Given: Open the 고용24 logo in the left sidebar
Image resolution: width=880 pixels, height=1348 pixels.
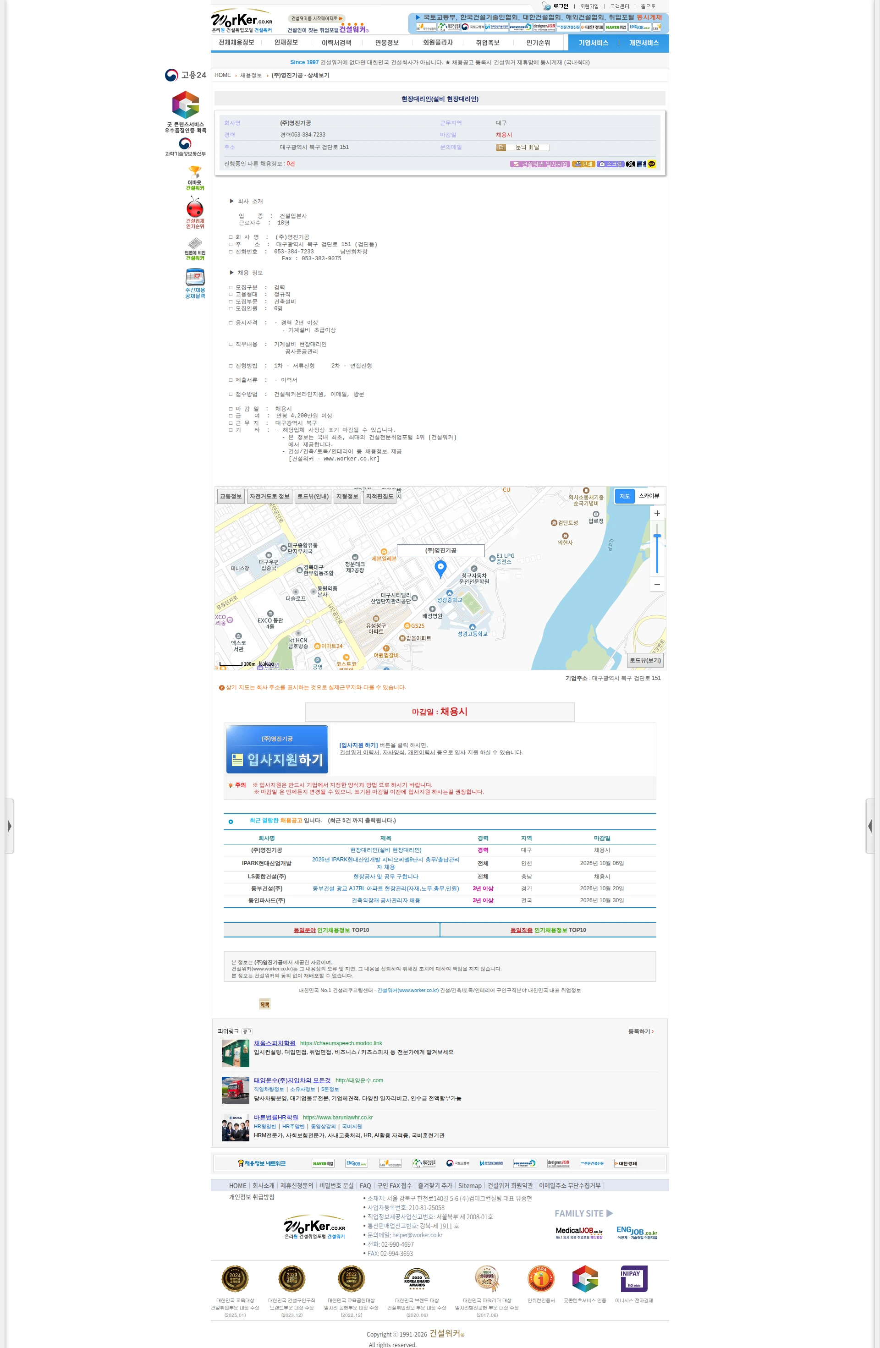Looking at the screenshot, I should (x=185, y=75).
